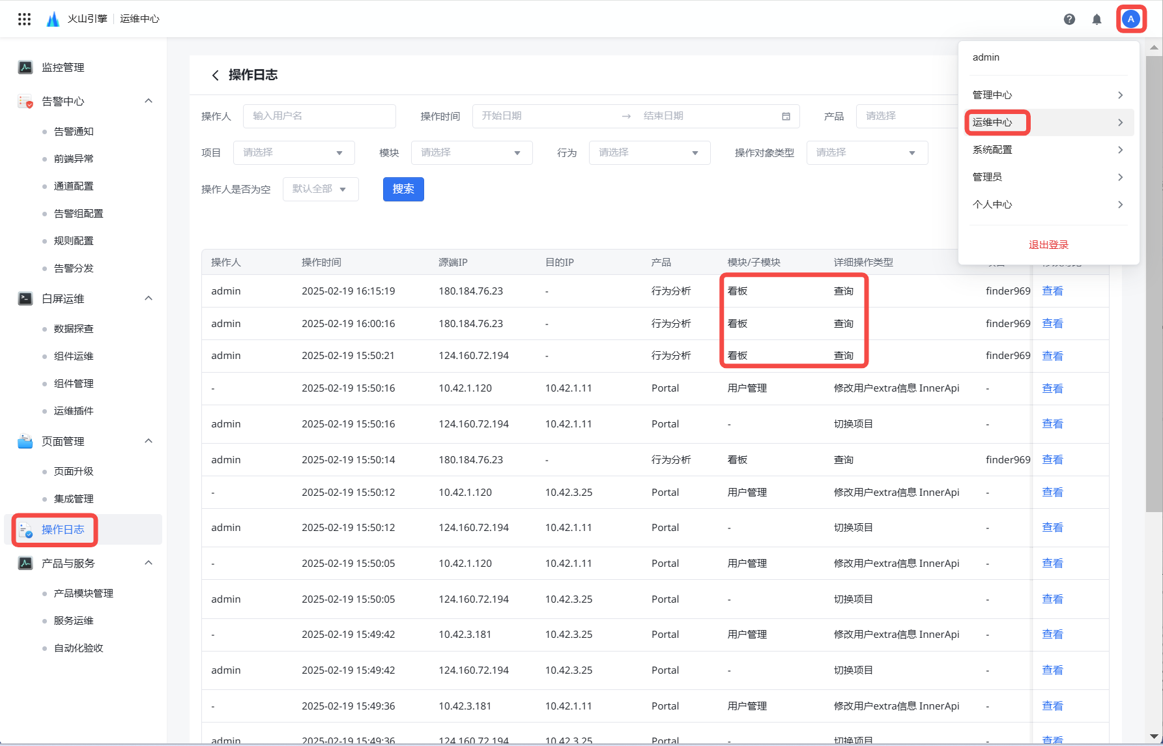The image size is (1163, 746).
Task: Open 运维插件 in sidebar
Action: (x=74, y=411)
